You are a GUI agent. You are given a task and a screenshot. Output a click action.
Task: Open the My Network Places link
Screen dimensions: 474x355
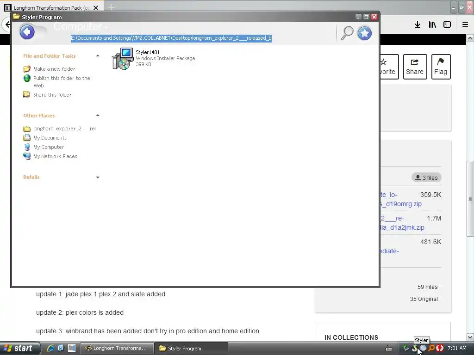coord(55,156)
